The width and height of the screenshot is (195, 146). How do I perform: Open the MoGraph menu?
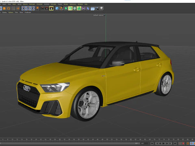point(32,4)
